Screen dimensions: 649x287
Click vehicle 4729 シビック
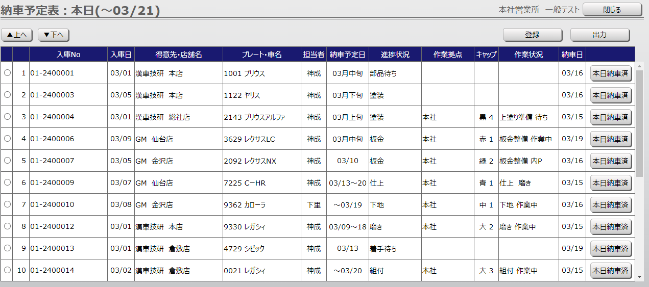click(245, 249)
